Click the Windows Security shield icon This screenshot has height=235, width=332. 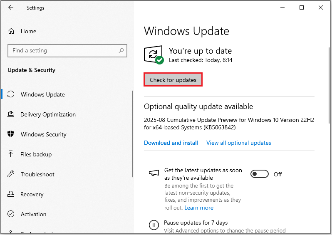click(x=11, y=134)
